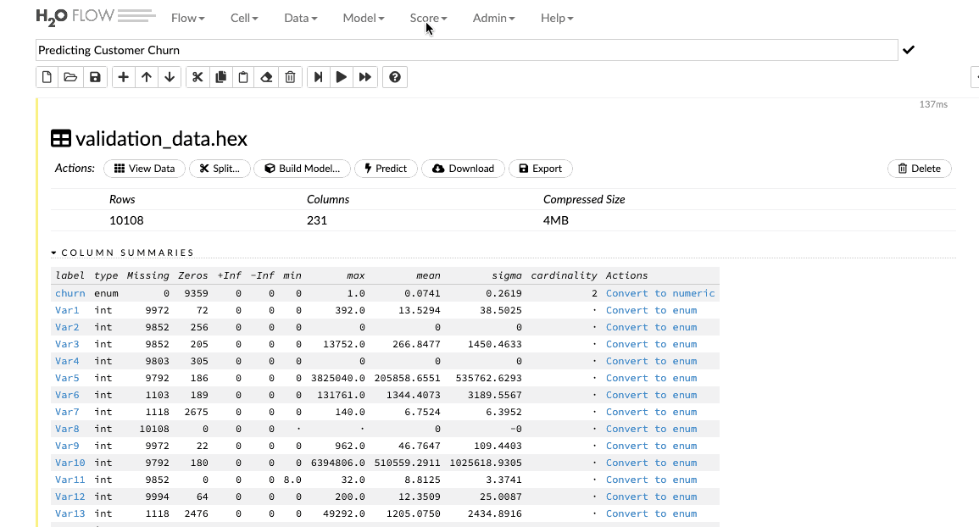The height and width of the screenshot is (527, 979).
Task: Open the Var6 column link
Action: pos(67,395)
